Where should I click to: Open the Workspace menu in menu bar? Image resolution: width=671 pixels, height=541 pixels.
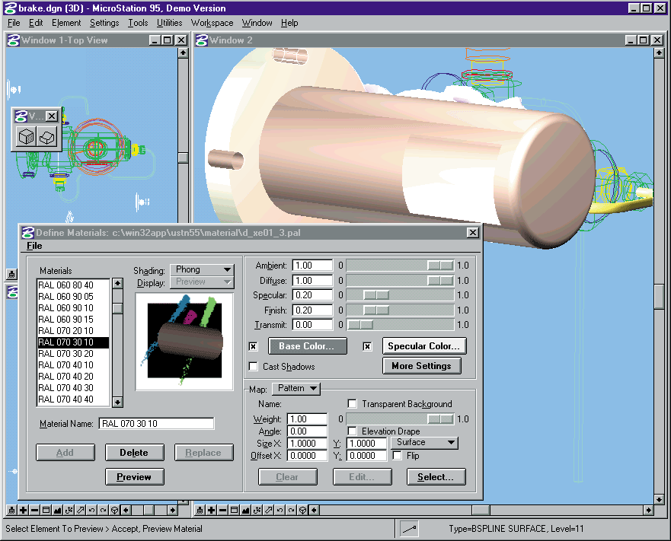[212, 23]
